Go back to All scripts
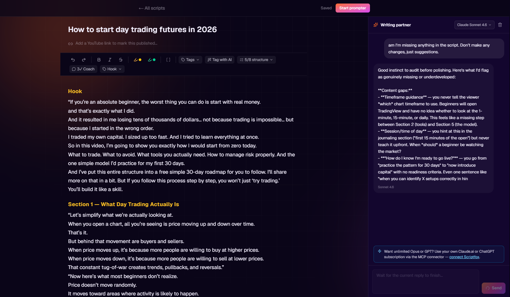The image size is (510, 297). pyautogui.click(x=152, y=8)
